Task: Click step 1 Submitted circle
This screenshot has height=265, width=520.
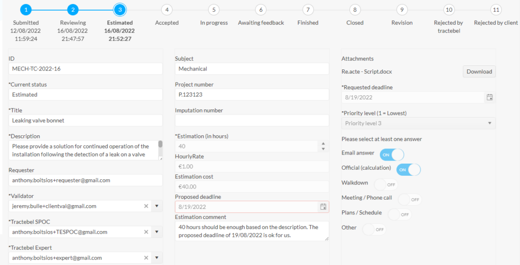Action: pos(26,10)
